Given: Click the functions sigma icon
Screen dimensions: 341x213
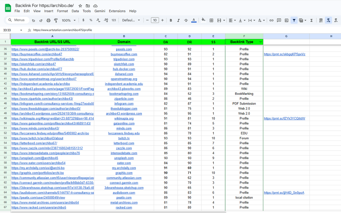Looking at the screenshot, I should [x=311, y=20].
